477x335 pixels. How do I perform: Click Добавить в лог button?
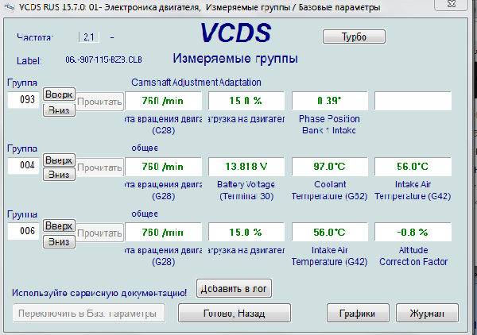pos(234,288)
